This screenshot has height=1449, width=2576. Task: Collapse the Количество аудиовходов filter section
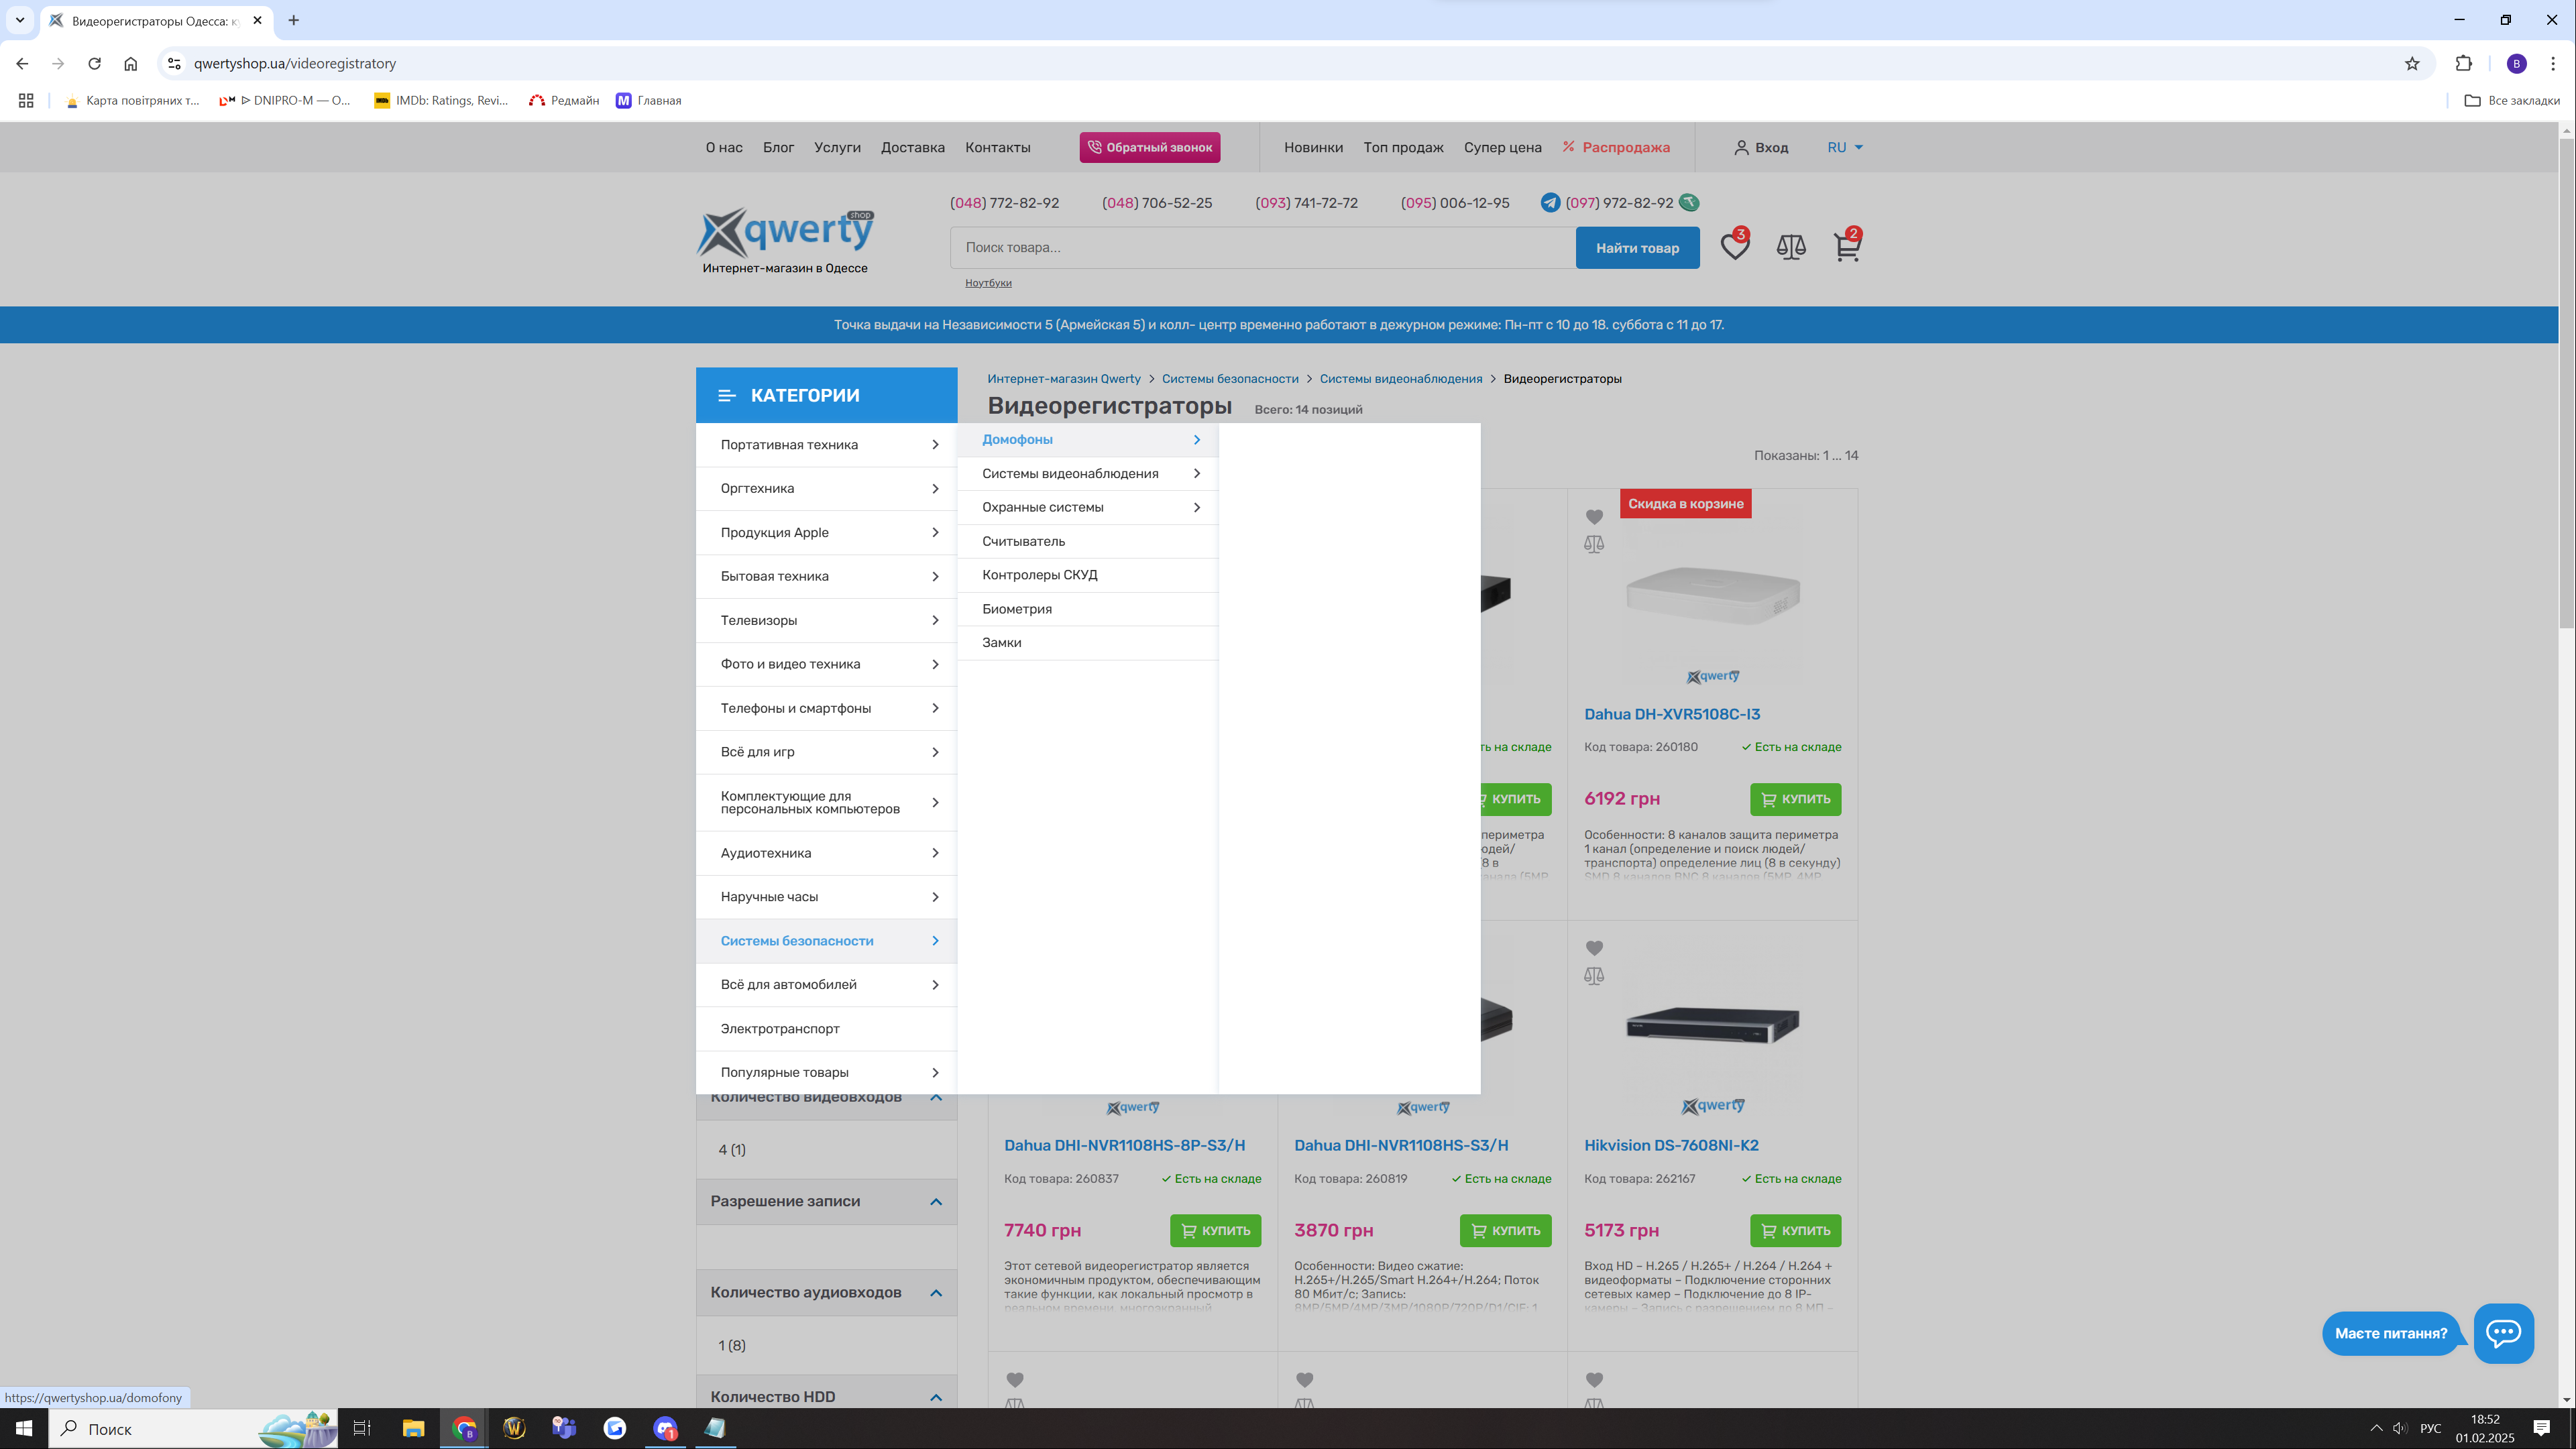(935, 1293)
